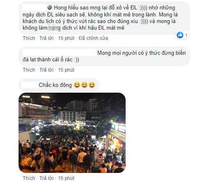Click the blue like reaction icon
Image resolution: width=201 pixels, height=182 pixels.
[180, 35]
